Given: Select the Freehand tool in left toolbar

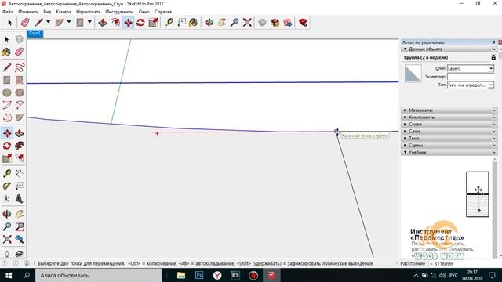Looking at the screenshot, I should click(20, 67).
